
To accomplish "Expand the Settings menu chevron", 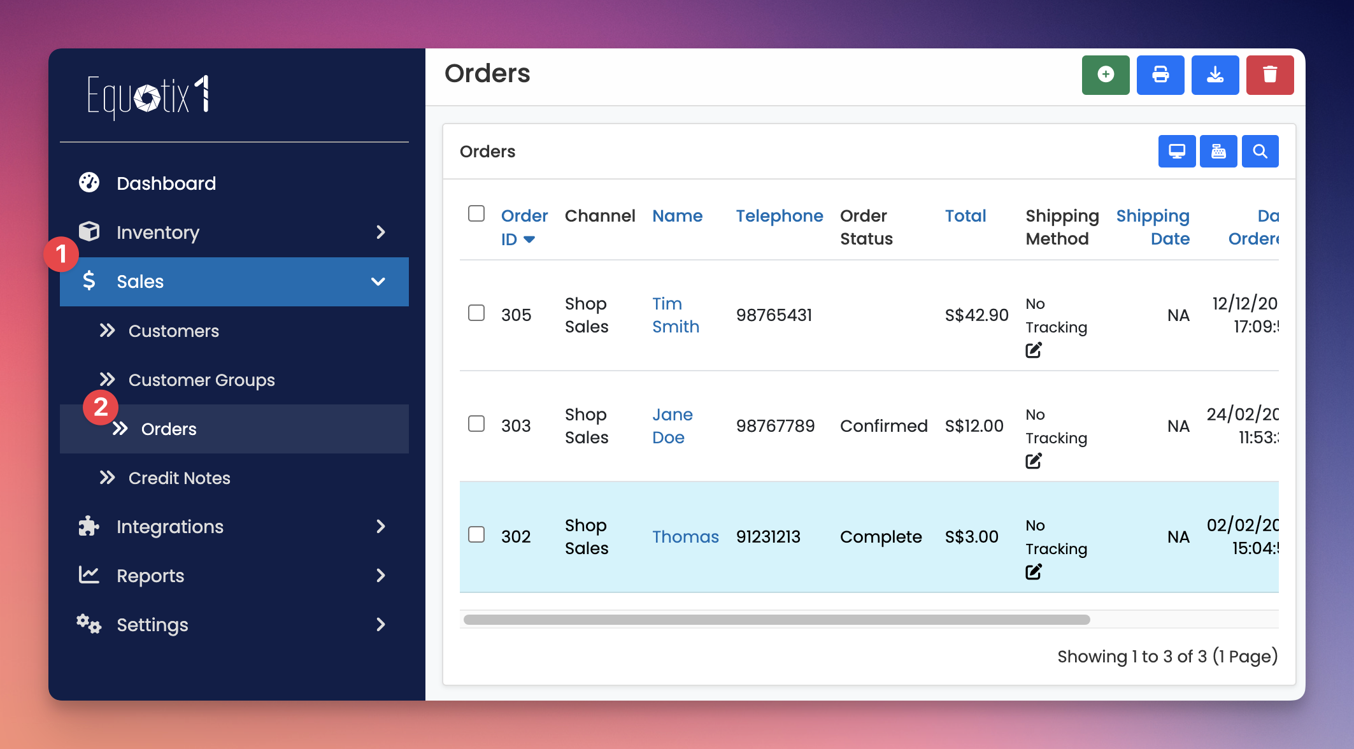I will pyautogui.click(x=381, y=625).
